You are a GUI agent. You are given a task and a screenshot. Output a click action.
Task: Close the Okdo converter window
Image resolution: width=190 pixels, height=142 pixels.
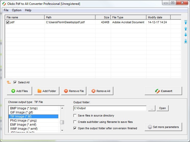(182, 3)
